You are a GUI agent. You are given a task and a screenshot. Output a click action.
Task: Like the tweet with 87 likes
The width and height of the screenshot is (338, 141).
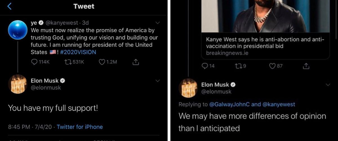click(x=272, y=66)
